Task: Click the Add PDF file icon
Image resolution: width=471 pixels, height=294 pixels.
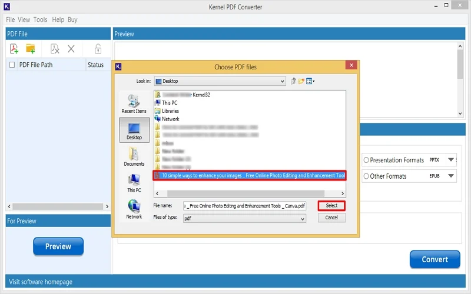Action: 14,49
